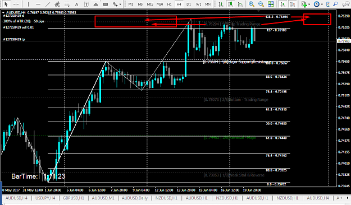
Task: Open chart menu triangle beside AUDUSD,H4 title
Action: click(3, 12)
